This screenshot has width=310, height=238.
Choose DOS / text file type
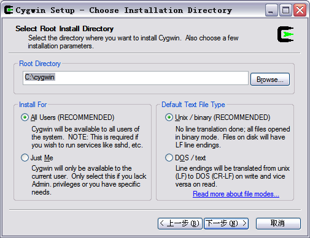pyautogui.click(x=169, y=158)
